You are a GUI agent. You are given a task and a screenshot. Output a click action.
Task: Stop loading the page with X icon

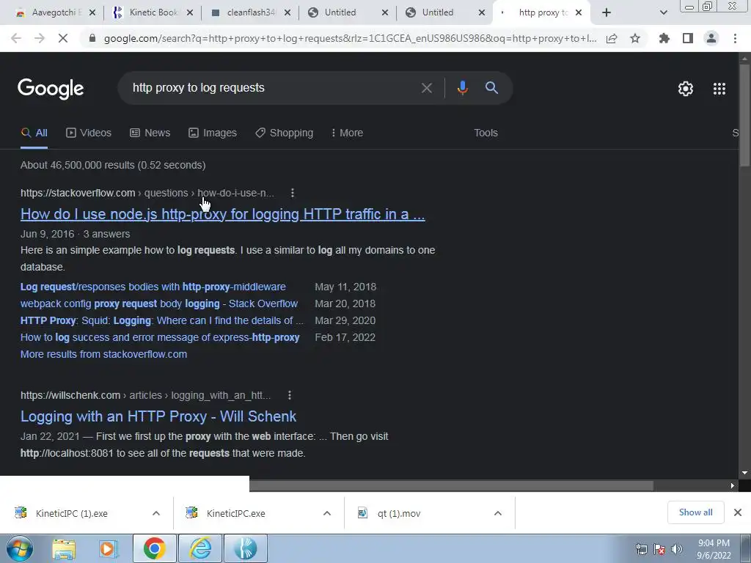63,38
